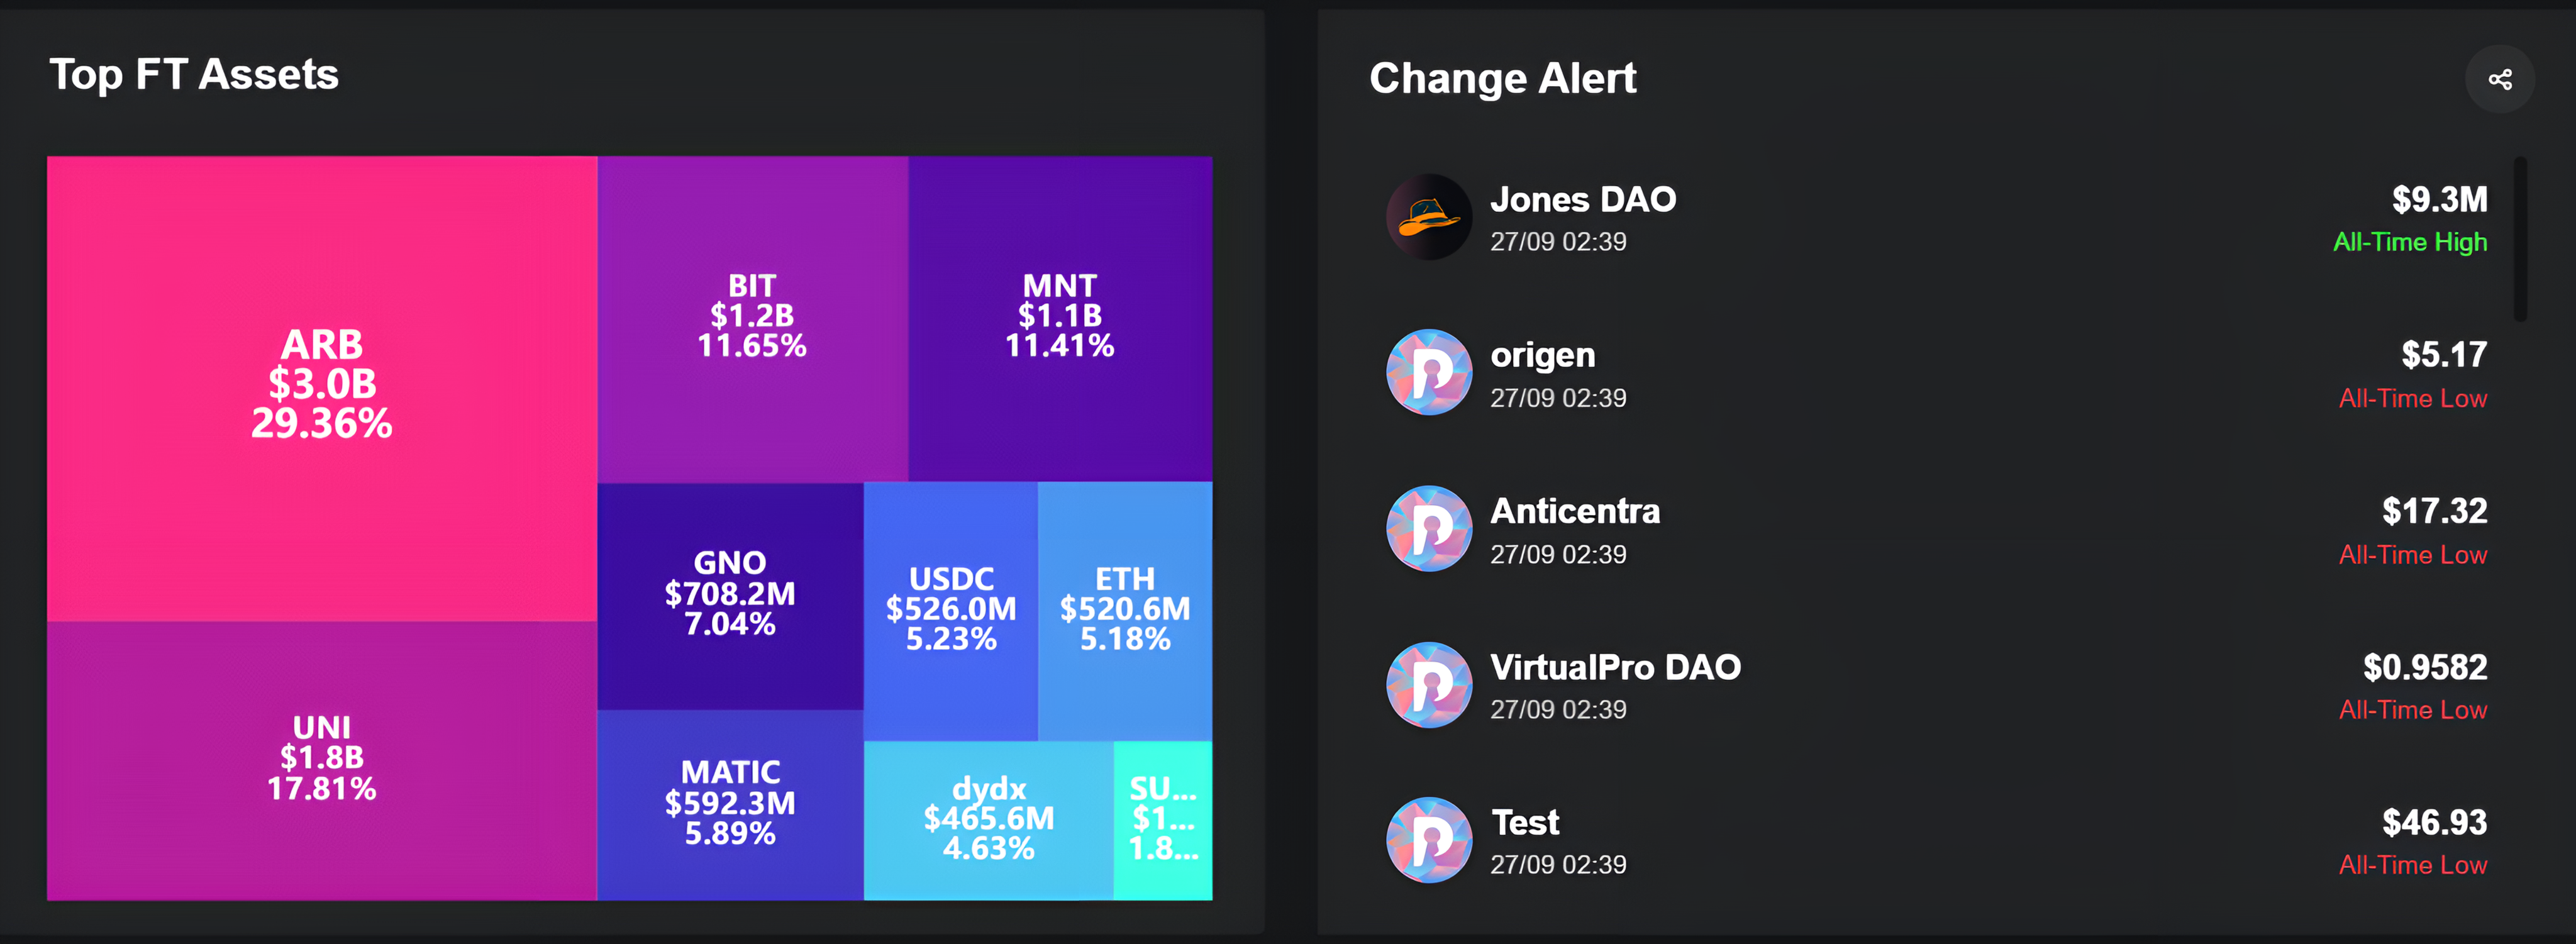Pick the ETH treemap tile
Viewport: 2576px width, 944px height.
(x=1125, y=609)
